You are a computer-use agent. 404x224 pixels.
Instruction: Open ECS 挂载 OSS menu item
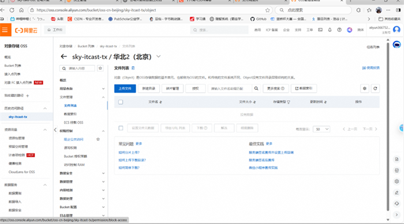click(73, 123)
